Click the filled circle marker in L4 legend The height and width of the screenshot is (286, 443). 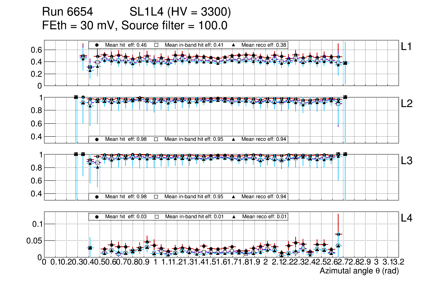97,216
